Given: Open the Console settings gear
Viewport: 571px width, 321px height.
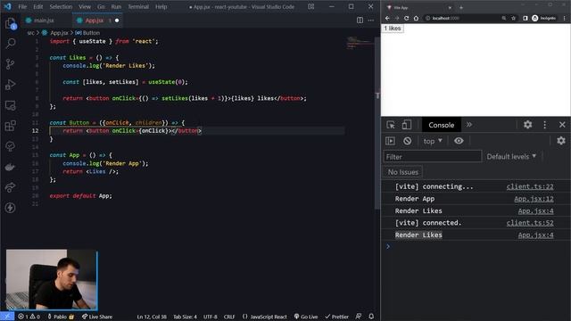Looking at the screenshot, I should 561,141.
